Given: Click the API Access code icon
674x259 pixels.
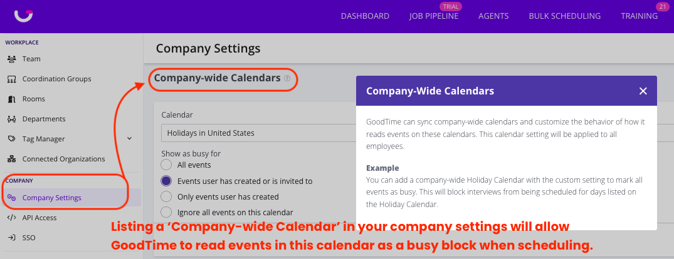Looking at the screenshot, I should click(11, 218).
